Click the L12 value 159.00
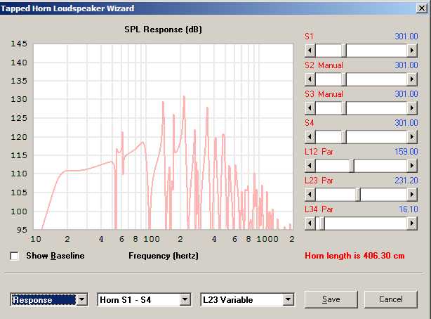Screen dimensions: 431x319 [406, 152]
